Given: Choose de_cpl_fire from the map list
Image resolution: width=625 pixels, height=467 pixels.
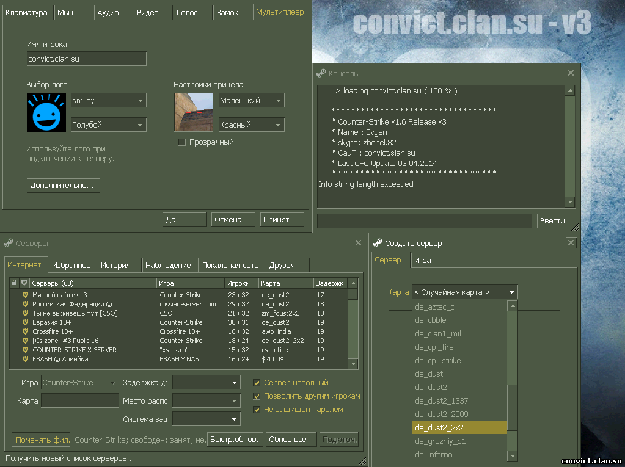Looking at the screenshot, I should pos(459,347).
